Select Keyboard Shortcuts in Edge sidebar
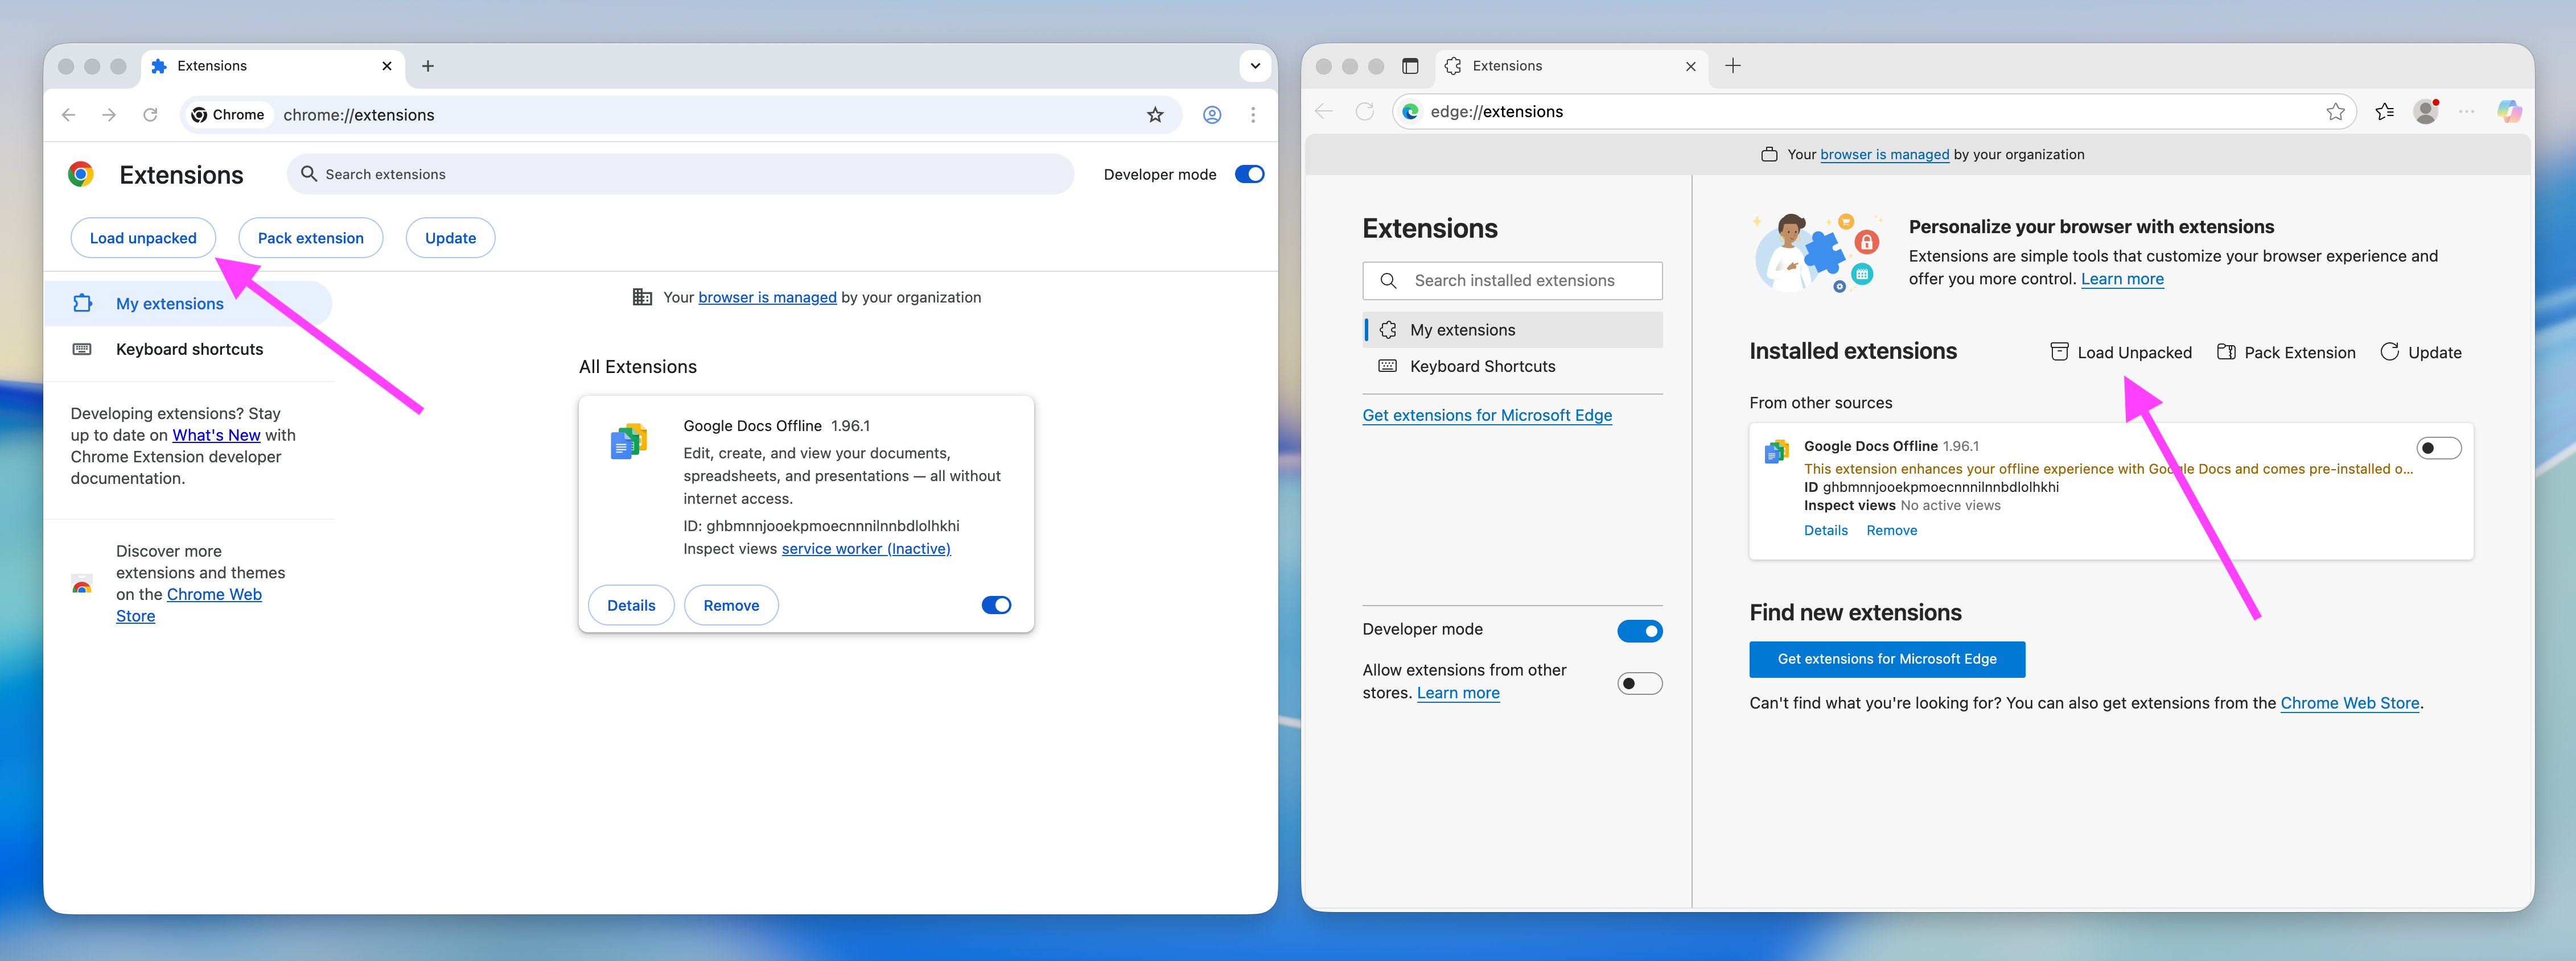 tap(1482, 367)
